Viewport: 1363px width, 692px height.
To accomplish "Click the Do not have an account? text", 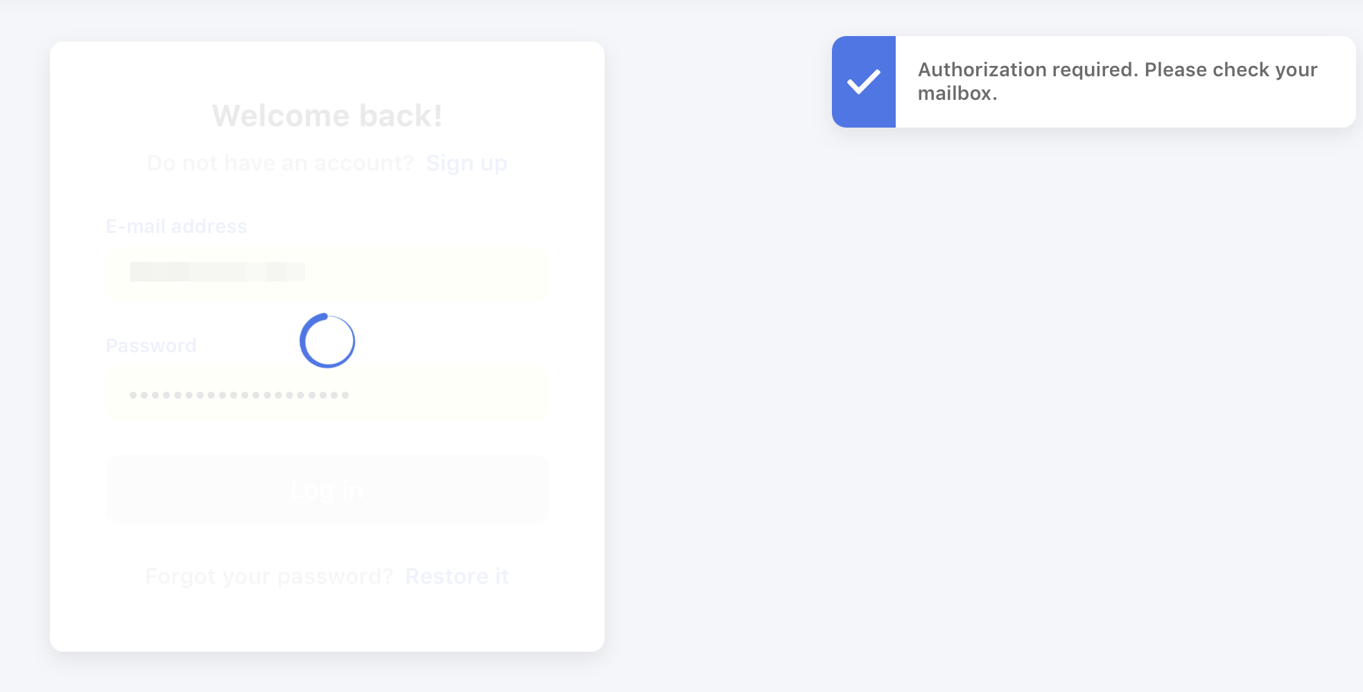I will [x=280, y=163].
